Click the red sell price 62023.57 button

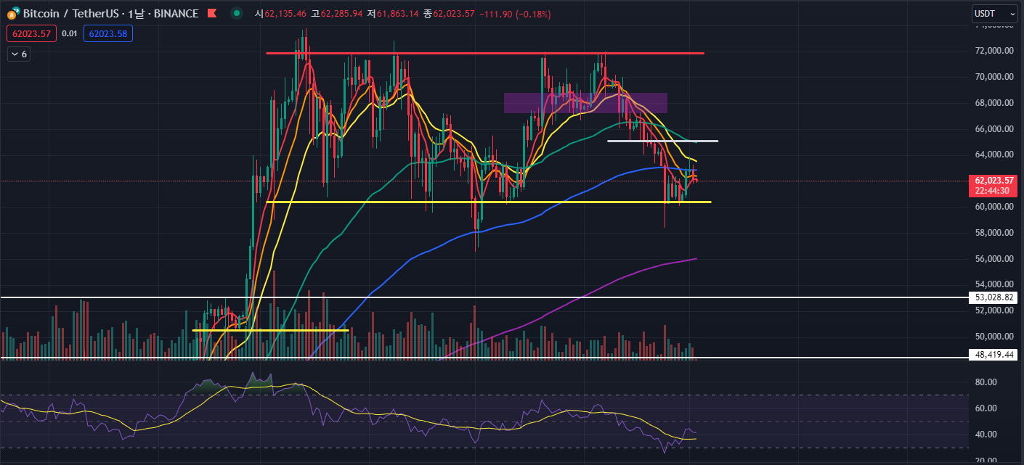click(x=31, y=33)
